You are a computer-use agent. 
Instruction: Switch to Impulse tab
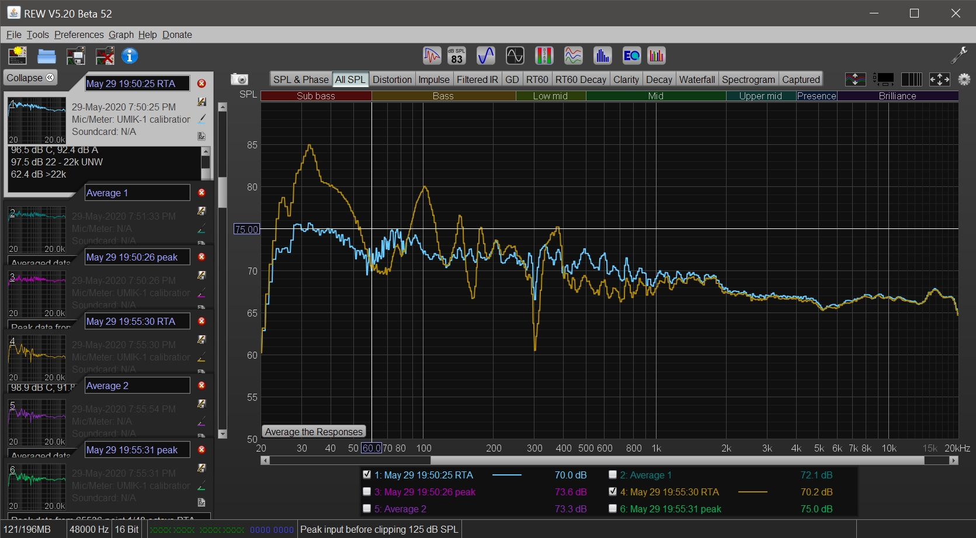tap(434, 79)
